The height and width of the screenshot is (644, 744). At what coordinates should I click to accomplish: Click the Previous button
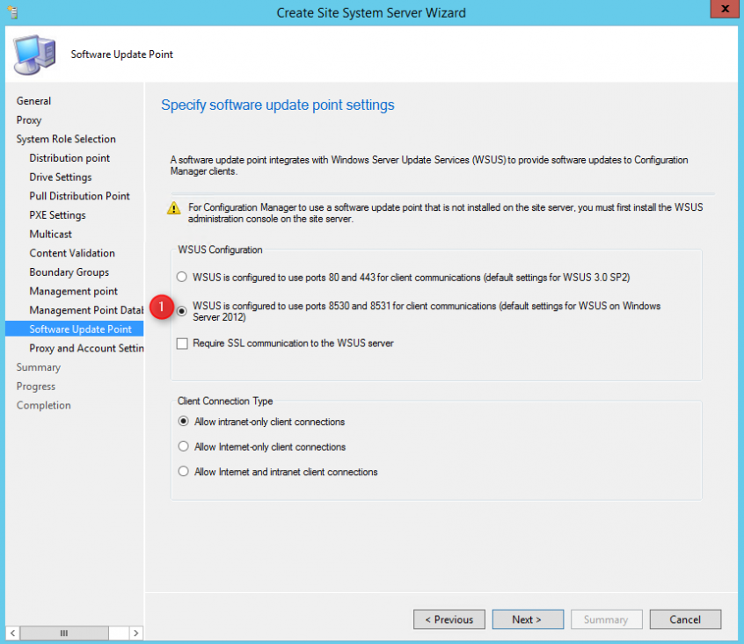tap(449, 619)
